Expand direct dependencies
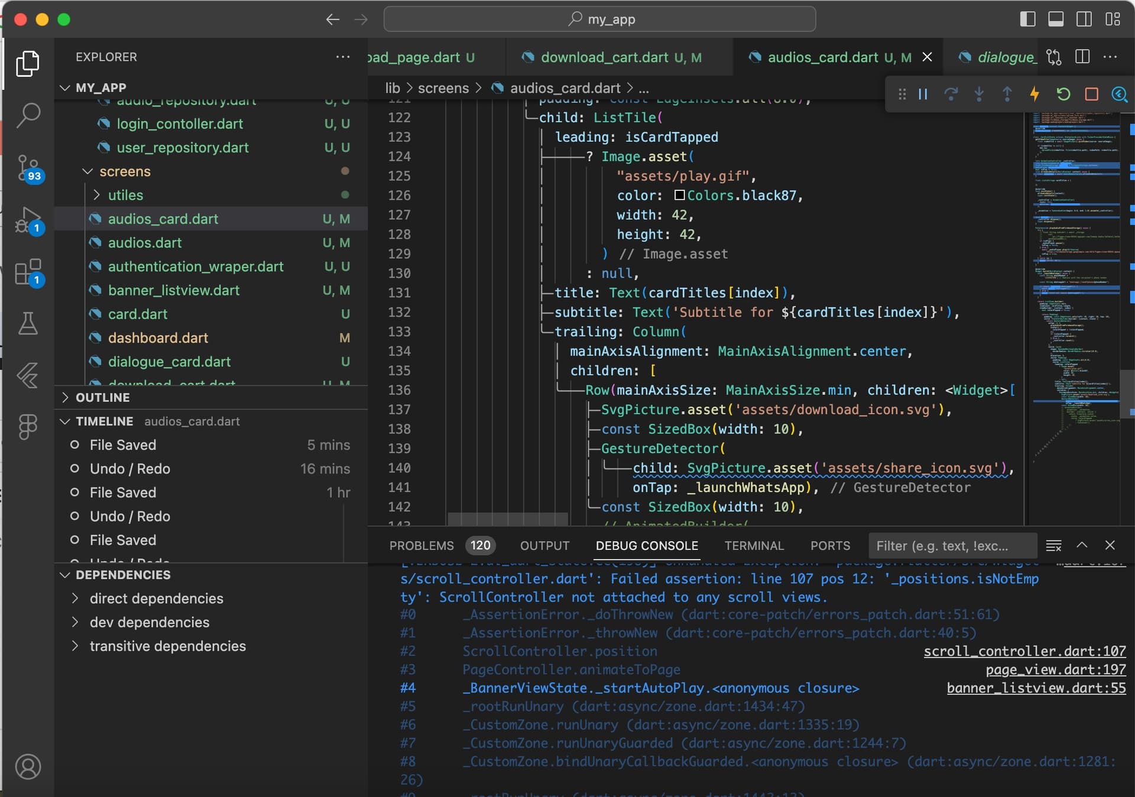1135x797 pixels. (75, 598)
